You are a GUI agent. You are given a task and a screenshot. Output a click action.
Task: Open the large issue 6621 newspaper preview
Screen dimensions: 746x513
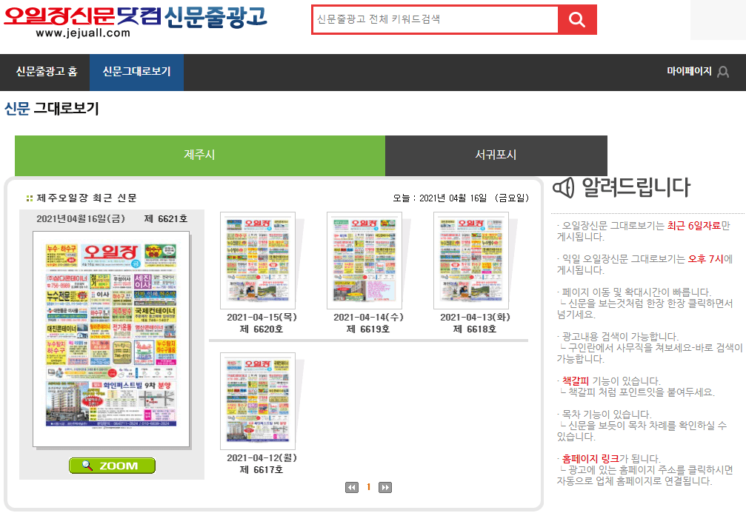111,339
